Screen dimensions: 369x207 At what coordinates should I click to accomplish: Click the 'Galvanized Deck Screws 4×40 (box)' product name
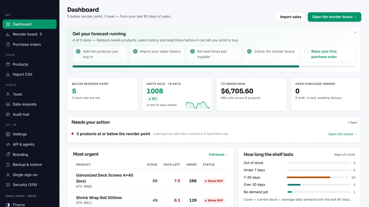click(105, 178)
